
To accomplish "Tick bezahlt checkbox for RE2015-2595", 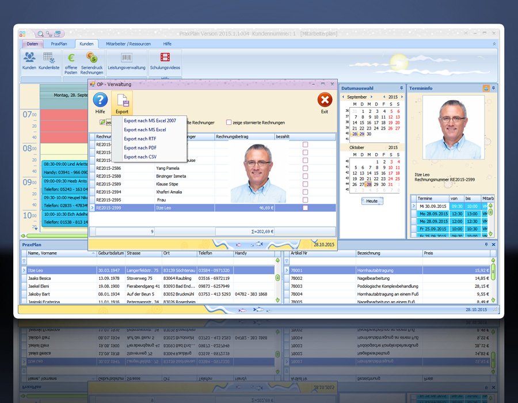I will pyautogui.click(x=305, y=200).
